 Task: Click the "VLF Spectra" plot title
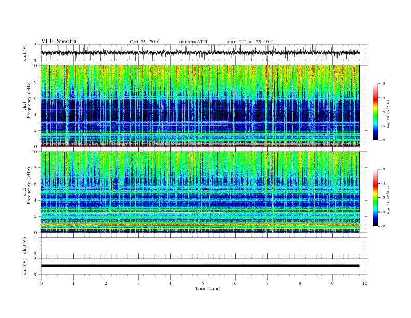click(x=59, y=41)
